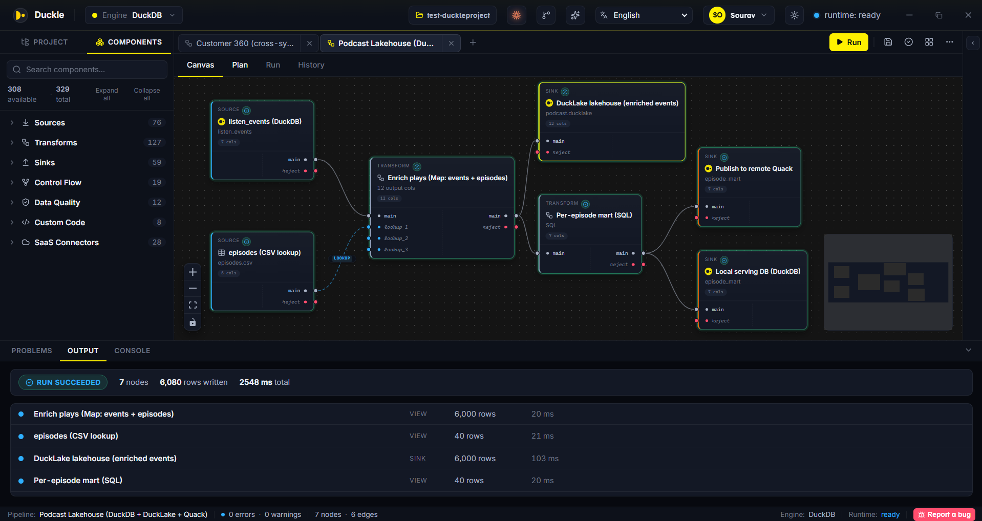Click preview icon on Publish to remote Quack node

coord(724,158)
